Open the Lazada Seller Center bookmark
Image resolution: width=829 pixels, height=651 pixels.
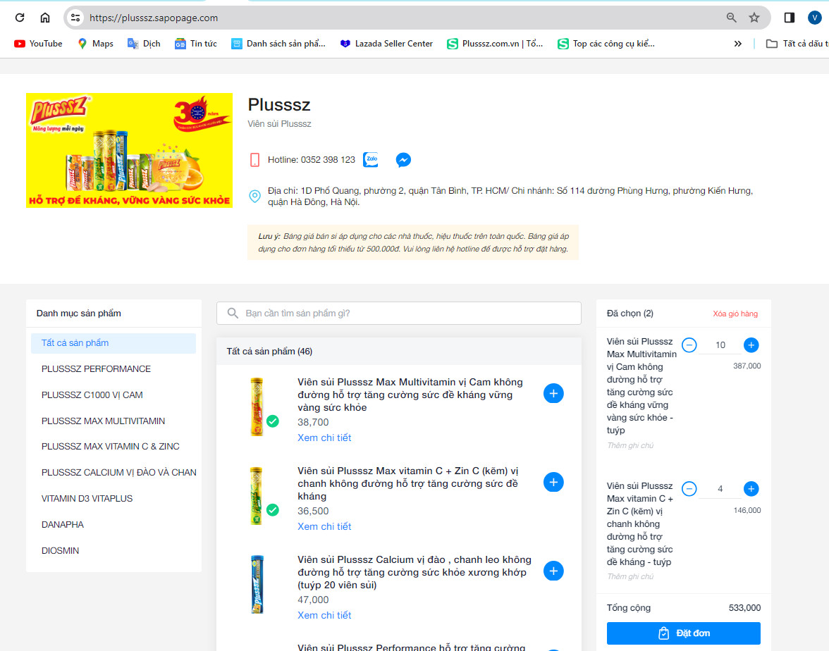pyautogui.click(x=386, y=44)
